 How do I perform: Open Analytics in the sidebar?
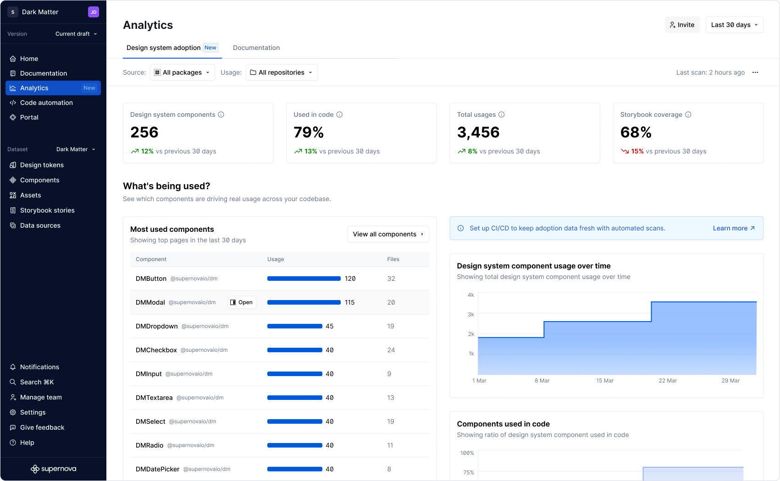click(x=53, y=88)
